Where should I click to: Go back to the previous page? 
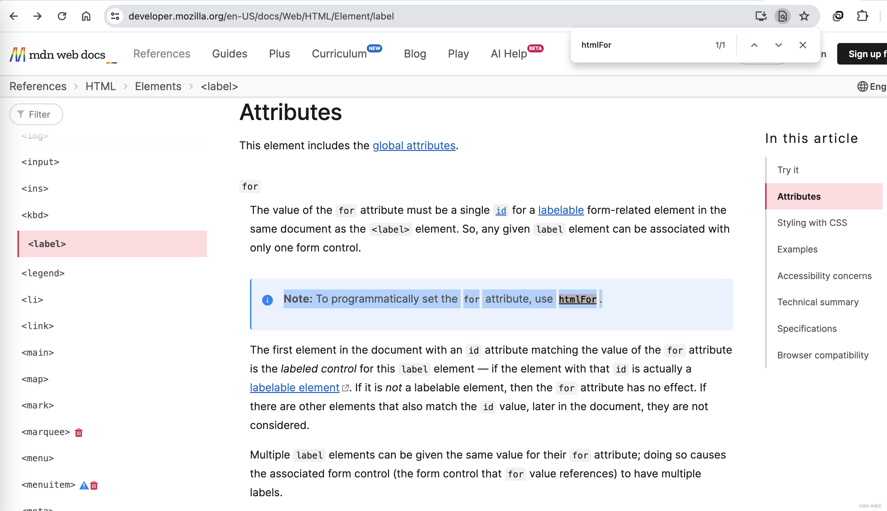tap(13, 16)
